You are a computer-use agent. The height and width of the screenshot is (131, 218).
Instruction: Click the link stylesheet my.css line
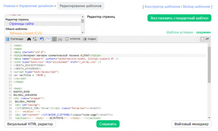(x=57, y=62)
